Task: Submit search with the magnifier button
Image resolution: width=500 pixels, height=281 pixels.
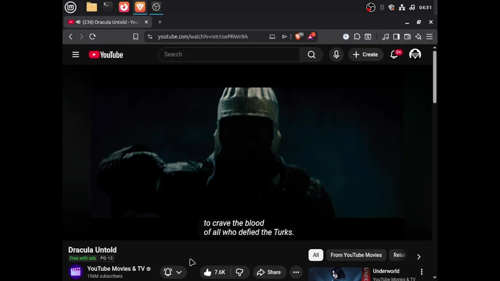Action: [311, 55]
